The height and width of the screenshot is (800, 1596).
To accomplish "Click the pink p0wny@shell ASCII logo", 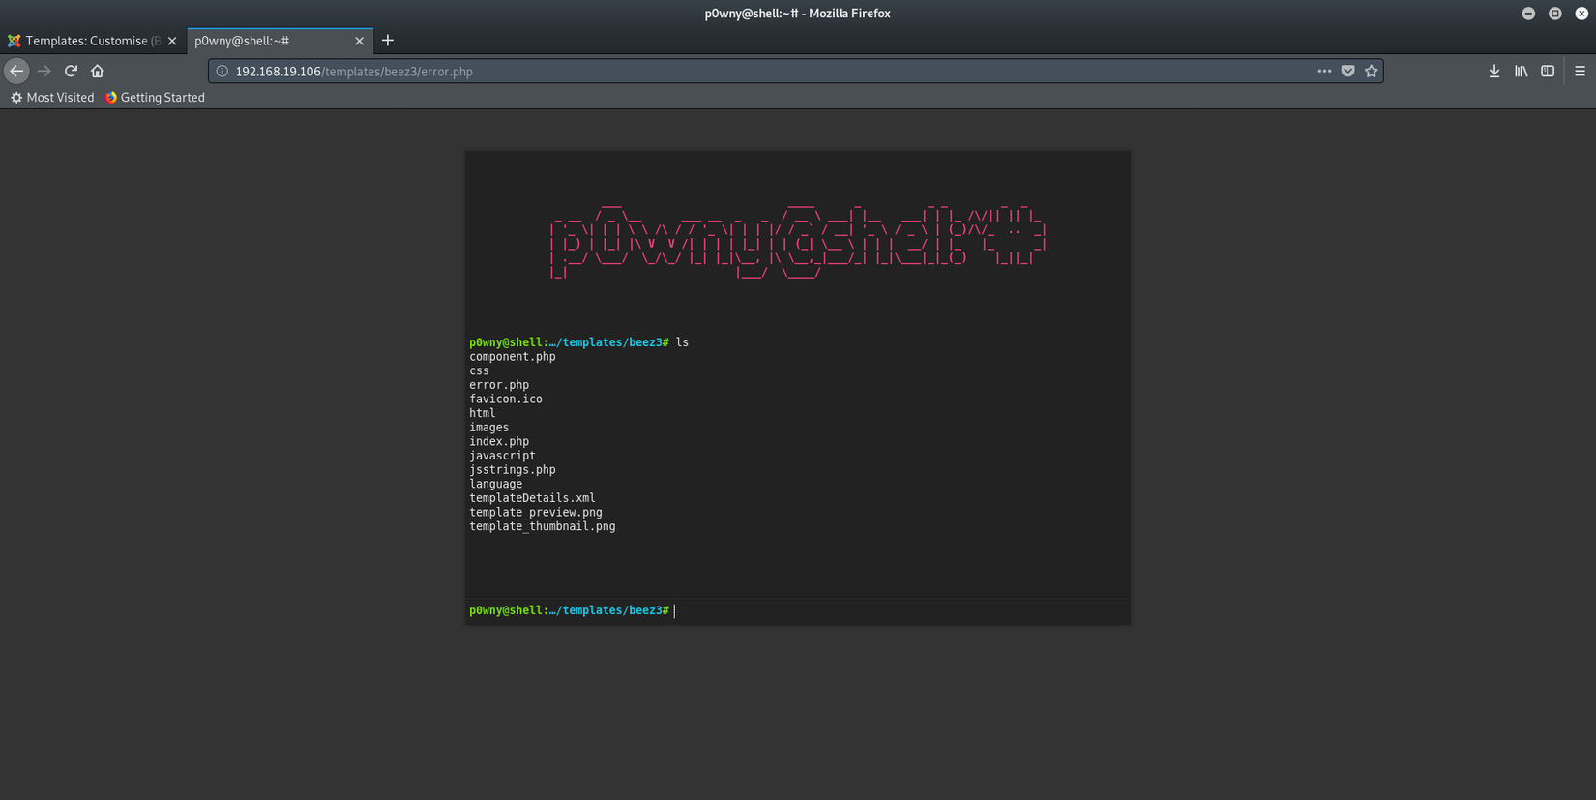I will (x=798, y=241).
